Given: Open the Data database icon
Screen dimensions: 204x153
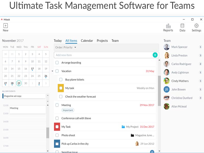Looking at the screenshot, I should [x=182, y=25].
